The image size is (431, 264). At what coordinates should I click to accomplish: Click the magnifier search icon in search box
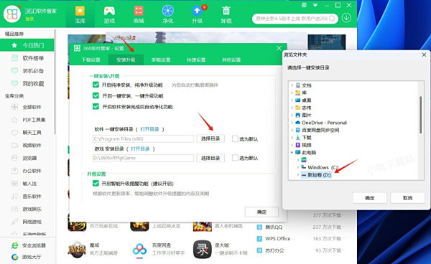(x=332, y=19)
